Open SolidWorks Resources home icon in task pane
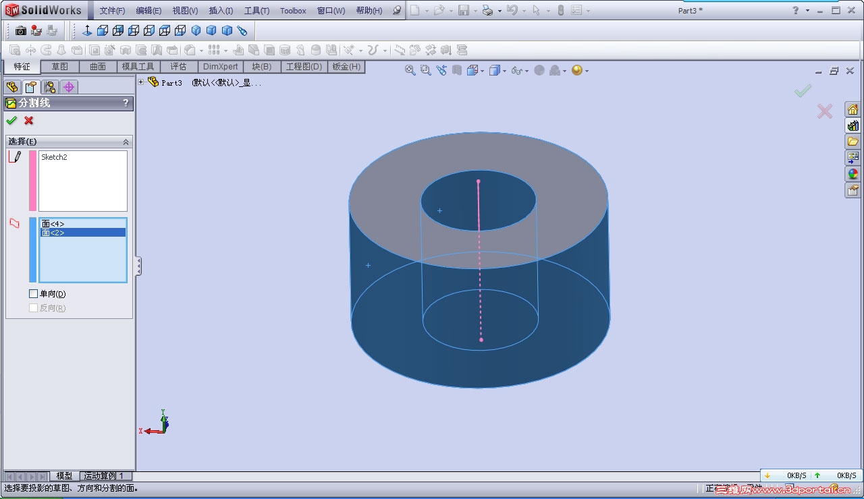The width and height of the screenshot is (864, 499). click(853, 109)
